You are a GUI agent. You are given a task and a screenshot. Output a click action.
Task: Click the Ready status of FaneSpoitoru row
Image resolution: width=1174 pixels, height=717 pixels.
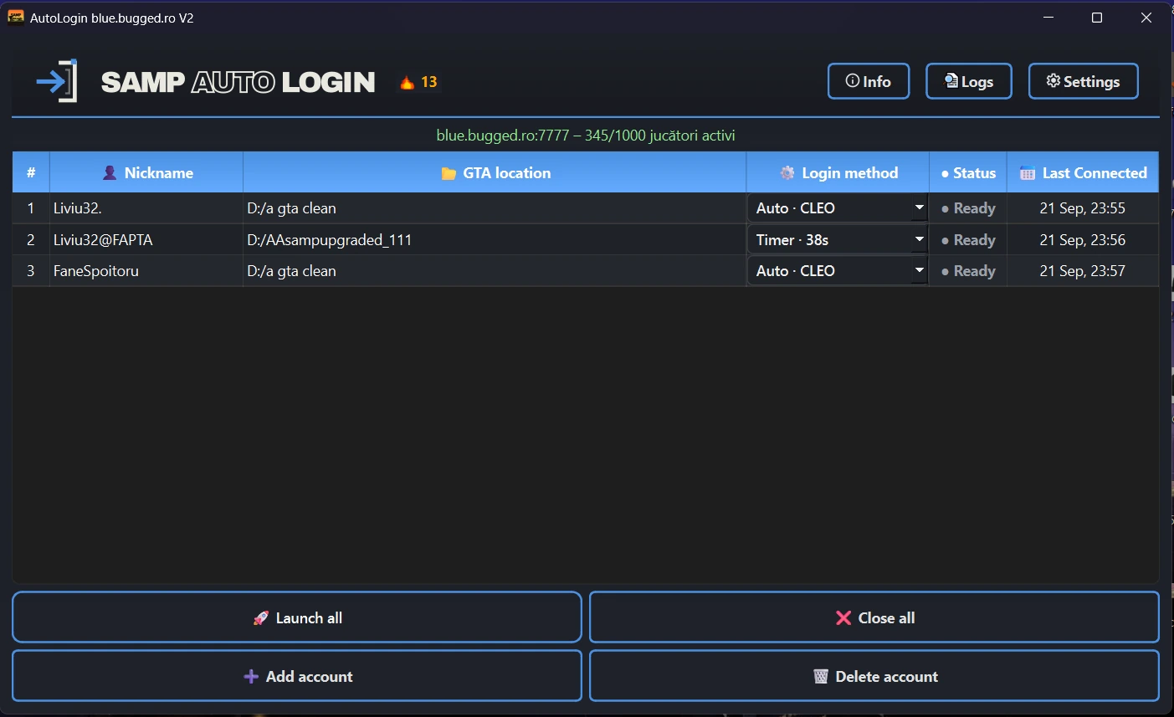pyautogui.click(x=968, y=271)
